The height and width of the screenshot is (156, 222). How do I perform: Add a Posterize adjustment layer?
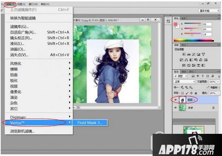189,65
